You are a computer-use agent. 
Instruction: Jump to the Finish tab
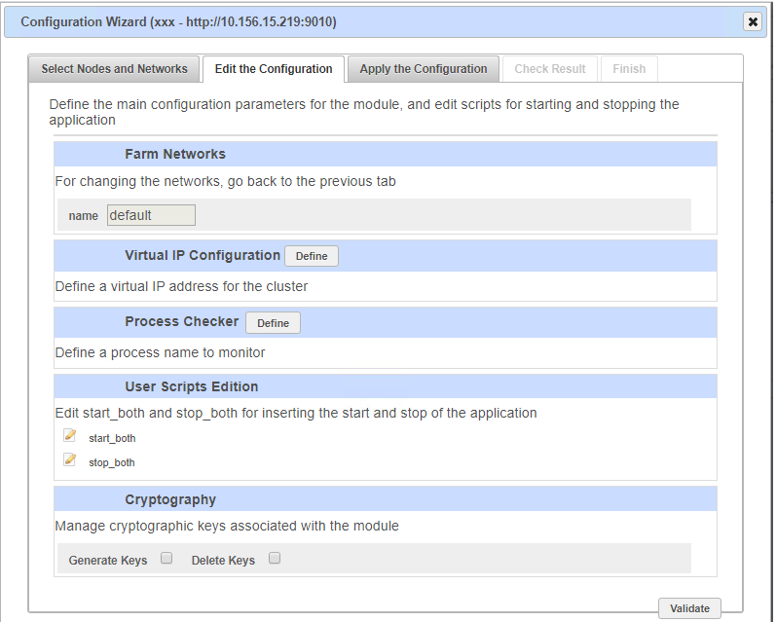(629, 69)
